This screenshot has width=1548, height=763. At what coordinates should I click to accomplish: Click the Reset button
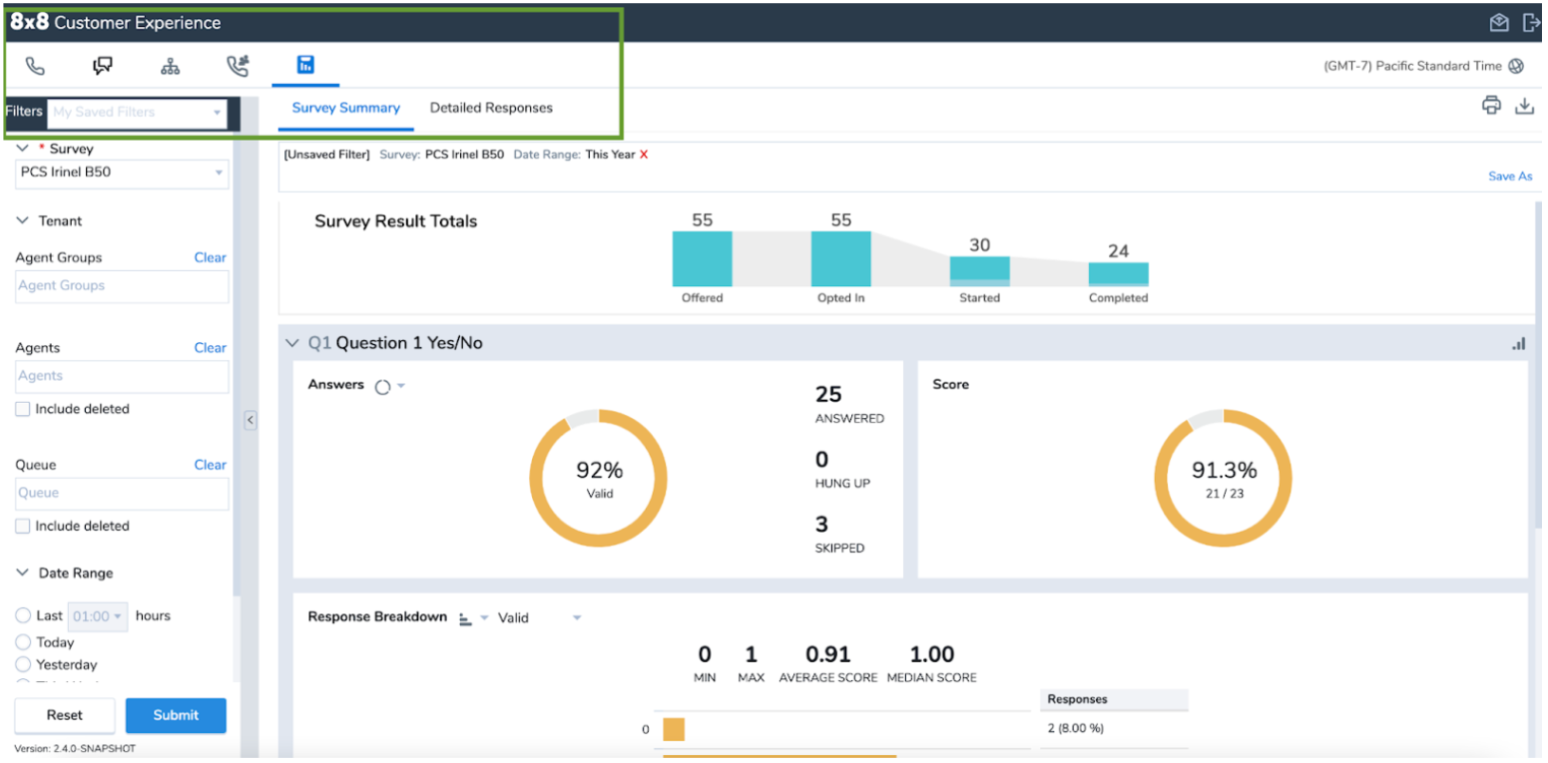(x=65, y=715)
